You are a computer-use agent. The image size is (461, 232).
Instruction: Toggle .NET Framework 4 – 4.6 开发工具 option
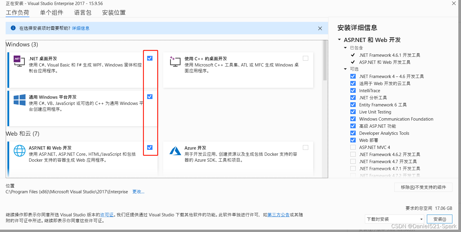353,76
